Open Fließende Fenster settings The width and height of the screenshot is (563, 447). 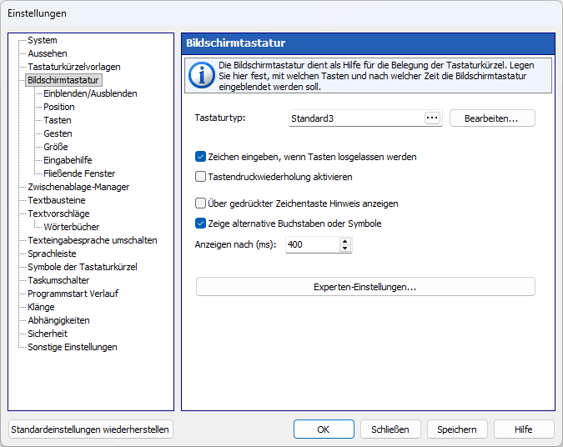click(x=79, y=173)
